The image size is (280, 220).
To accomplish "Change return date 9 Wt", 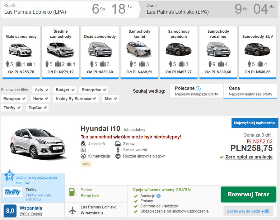I will 241,9.
